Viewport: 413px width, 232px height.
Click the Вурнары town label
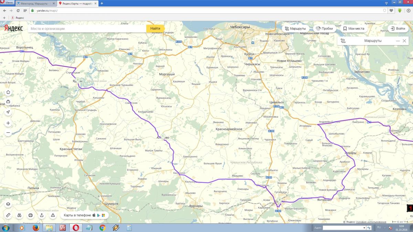coord(196,206)
